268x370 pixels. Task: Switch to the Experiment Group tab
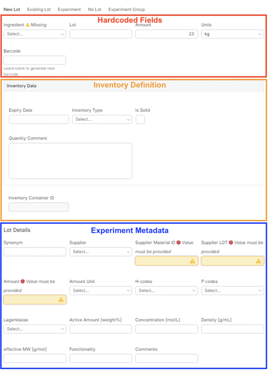[x=126, y=9]
